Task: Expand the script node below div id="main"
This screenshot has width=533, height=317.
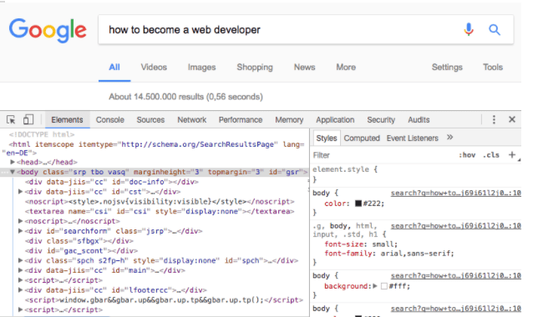Action: (20, 280)
